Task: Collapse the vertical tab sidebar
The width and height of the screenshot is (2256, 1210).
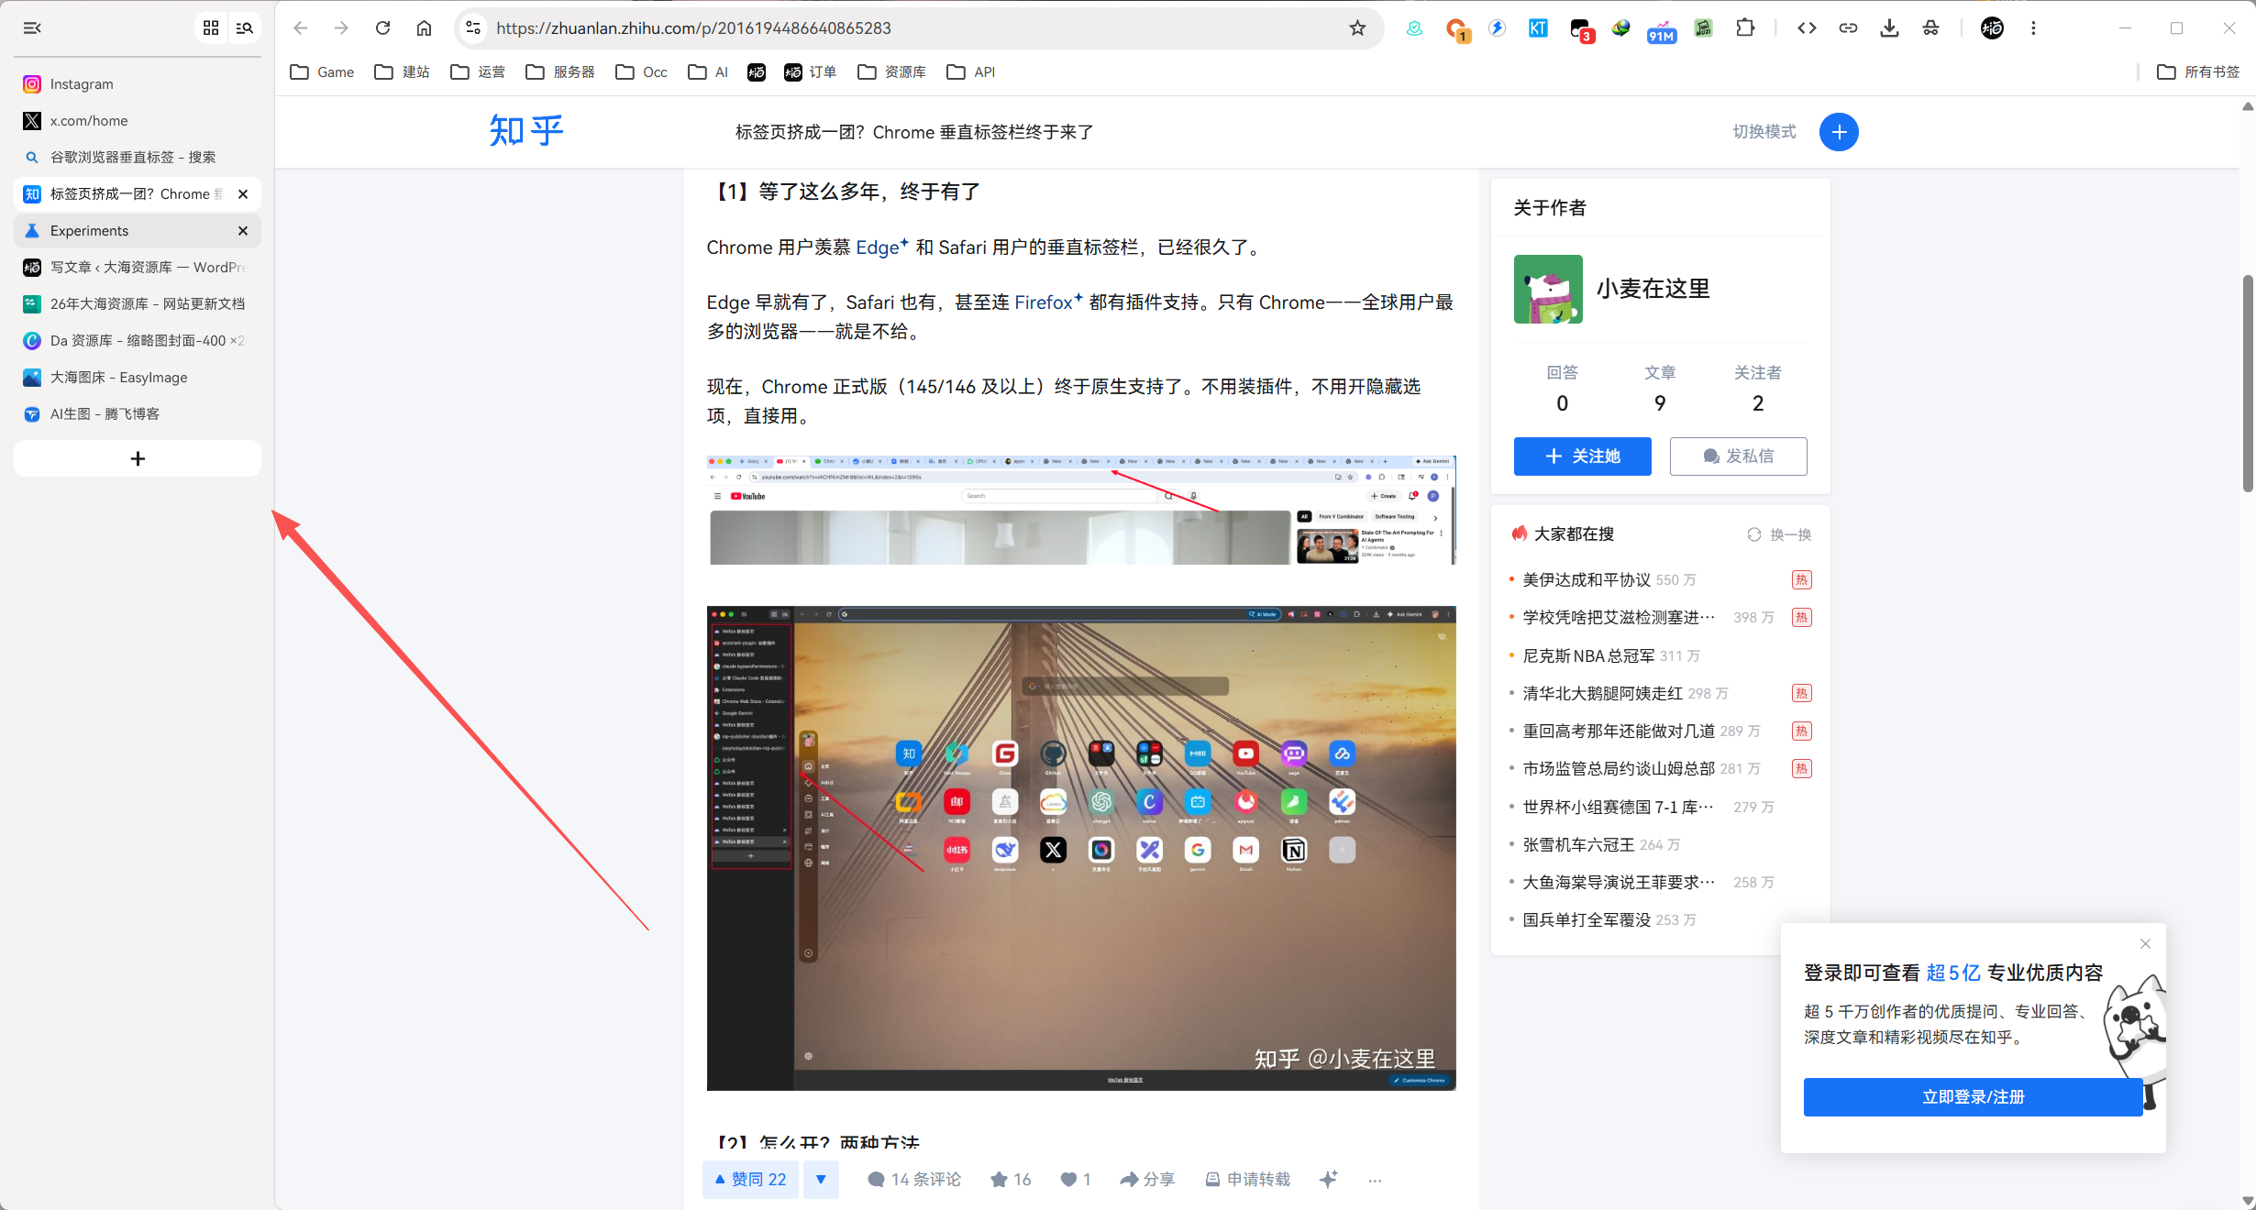Action: (32, 28)
